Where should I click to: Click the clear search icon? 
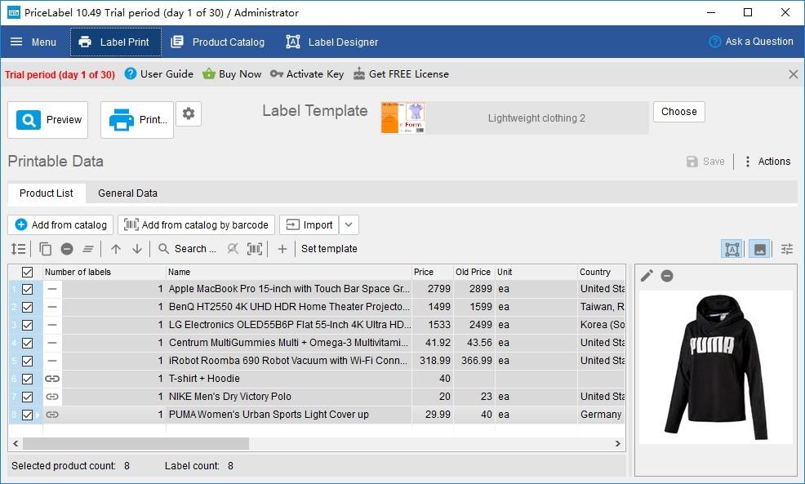pos(233,249)
